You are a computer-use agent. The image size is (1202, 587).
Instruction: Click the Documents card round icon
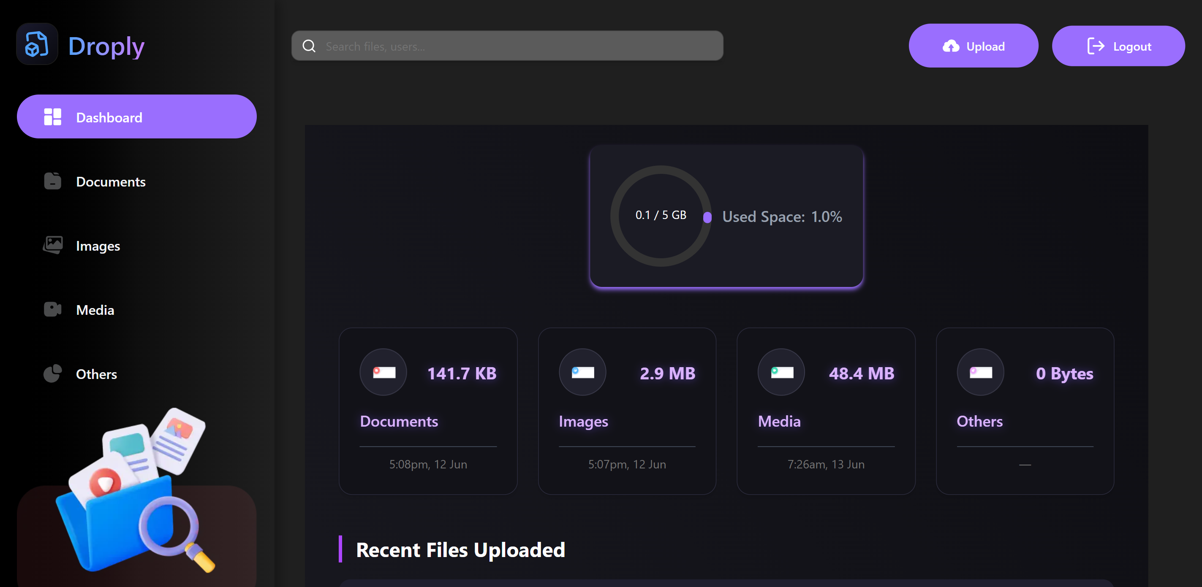(383, 372)
